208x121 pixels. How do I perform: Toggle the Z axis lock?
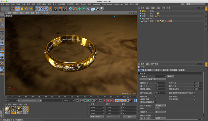click(x=46, y=9)
